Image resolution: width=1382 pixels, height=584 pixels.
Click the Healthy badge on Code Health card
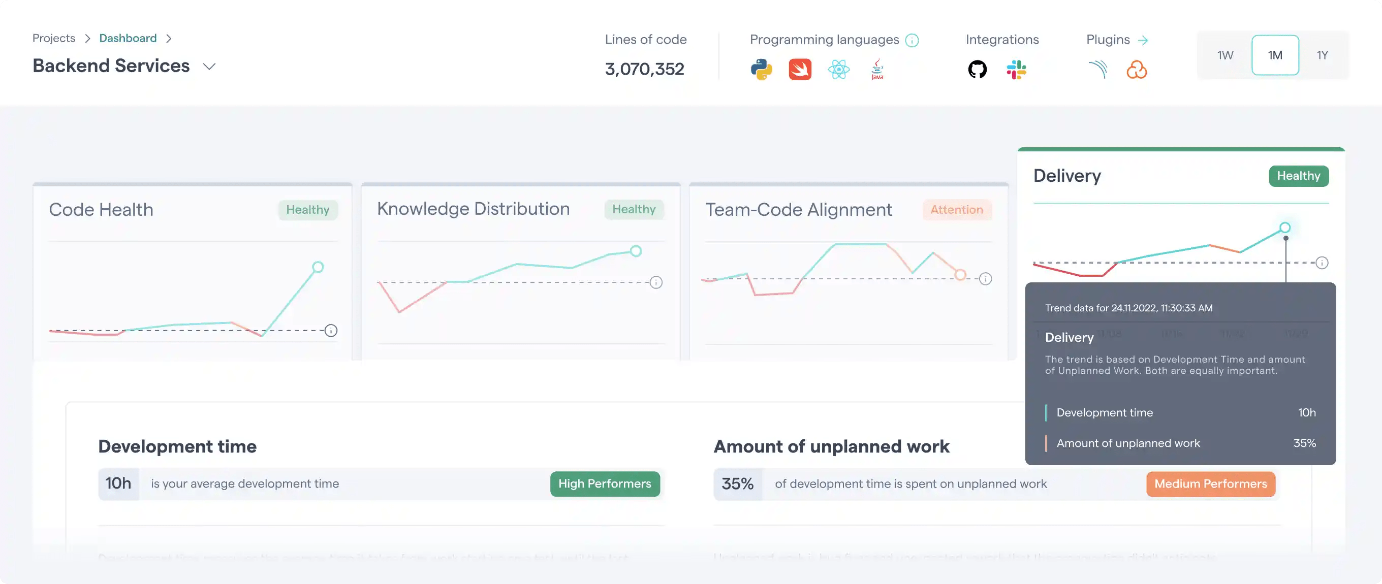point(307,210)
